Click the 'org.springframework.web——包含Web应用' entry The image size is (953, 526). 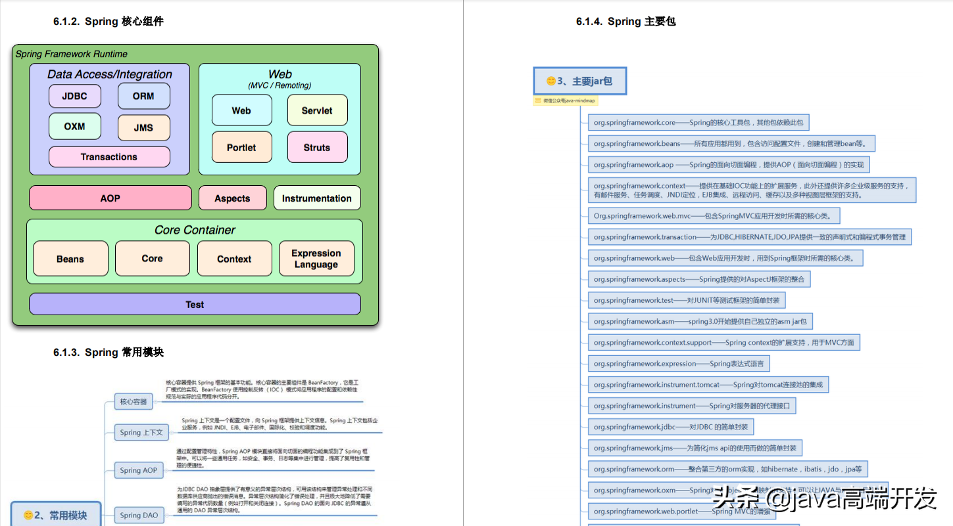[725, 257]
